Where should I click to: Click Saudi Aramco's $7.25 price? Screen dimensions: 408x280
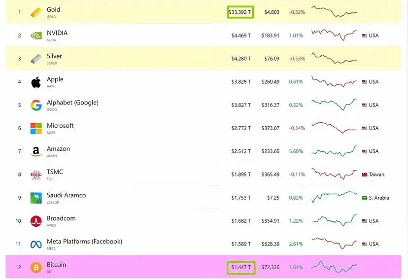273,198
